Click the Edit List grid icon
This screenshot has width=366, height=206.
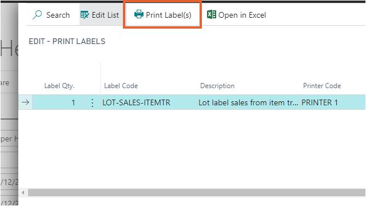(85, 15)
